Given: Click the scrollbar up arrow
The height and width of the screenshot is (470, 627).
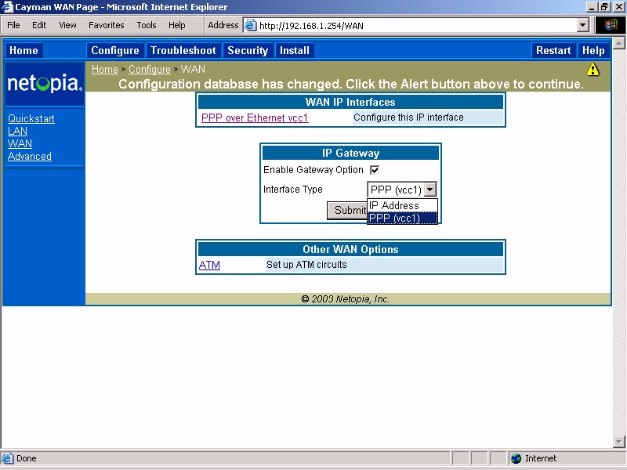Looking at the screenshot, I should tap(619, 43).
